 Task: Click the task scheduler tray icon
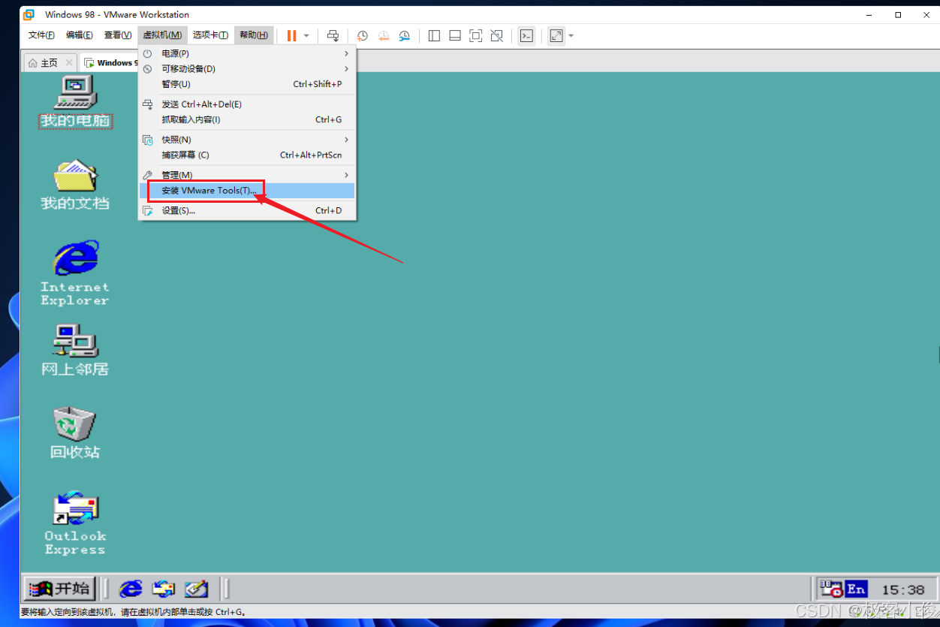830,588
